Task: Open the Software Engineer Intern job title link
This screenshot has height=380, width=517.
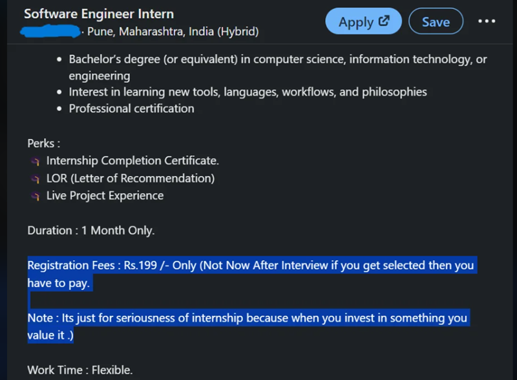Action: click(97, 14)
